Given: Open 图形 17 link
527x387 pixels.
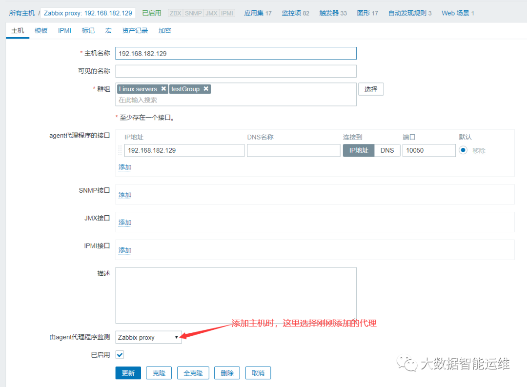Looking at the screenshot, I should (367, 13).
